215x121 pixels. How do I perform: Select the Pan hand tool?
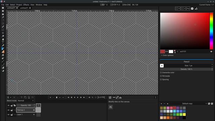tap(3, 39)
